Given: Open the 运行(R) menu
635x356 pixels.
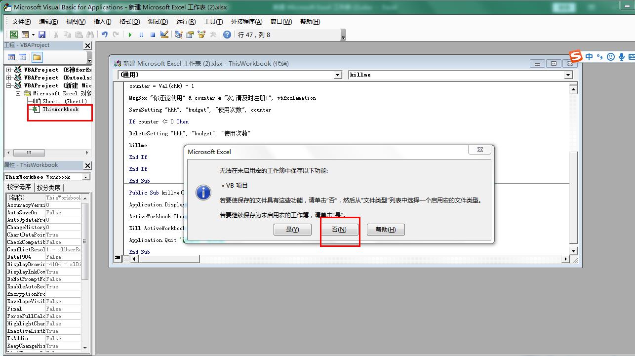Looking at the screenshot, I should pyautogui.click(x=186, y=22).
